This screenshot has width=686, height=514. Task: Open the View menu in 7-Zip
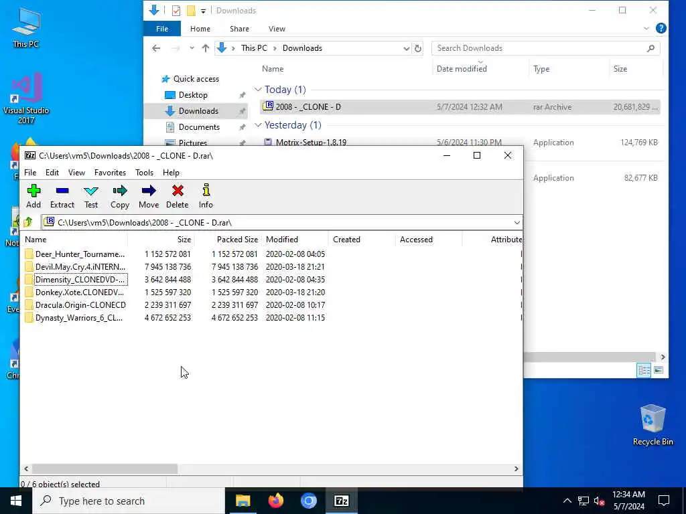click(x=76, y=173)
